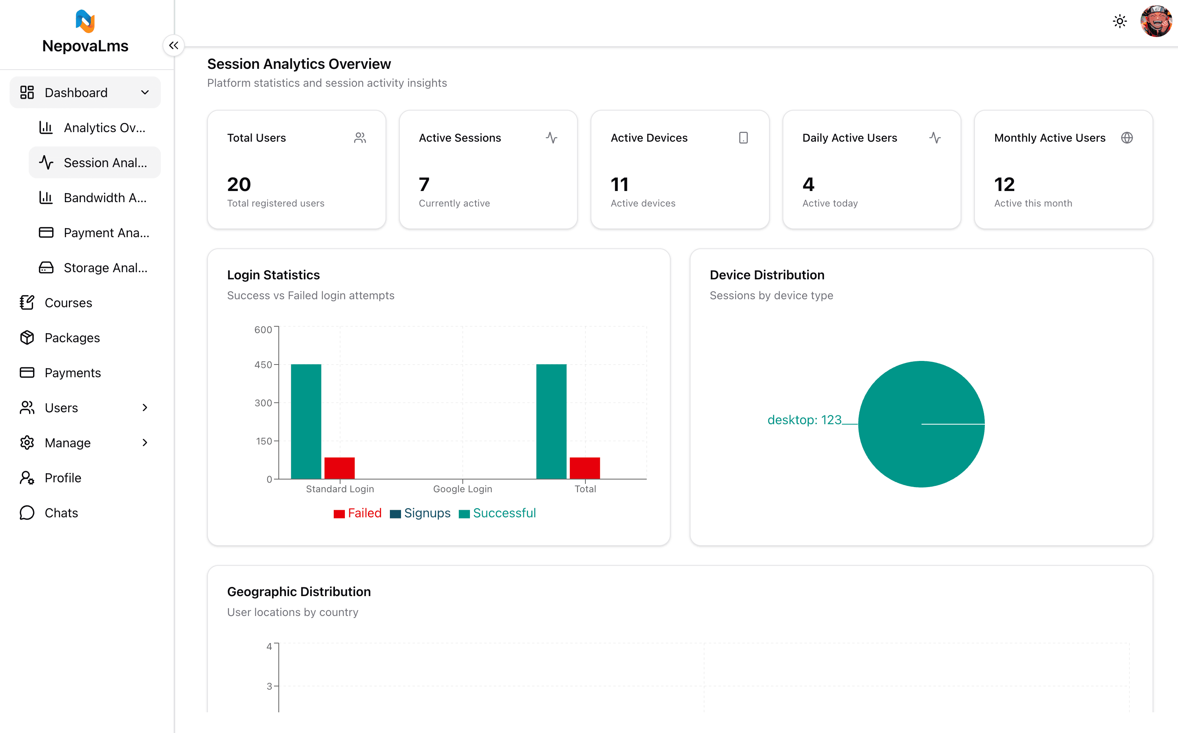Select Session Analytics menu item
The height and width of the screenshot is (733, 1178).
coord(95,162)
